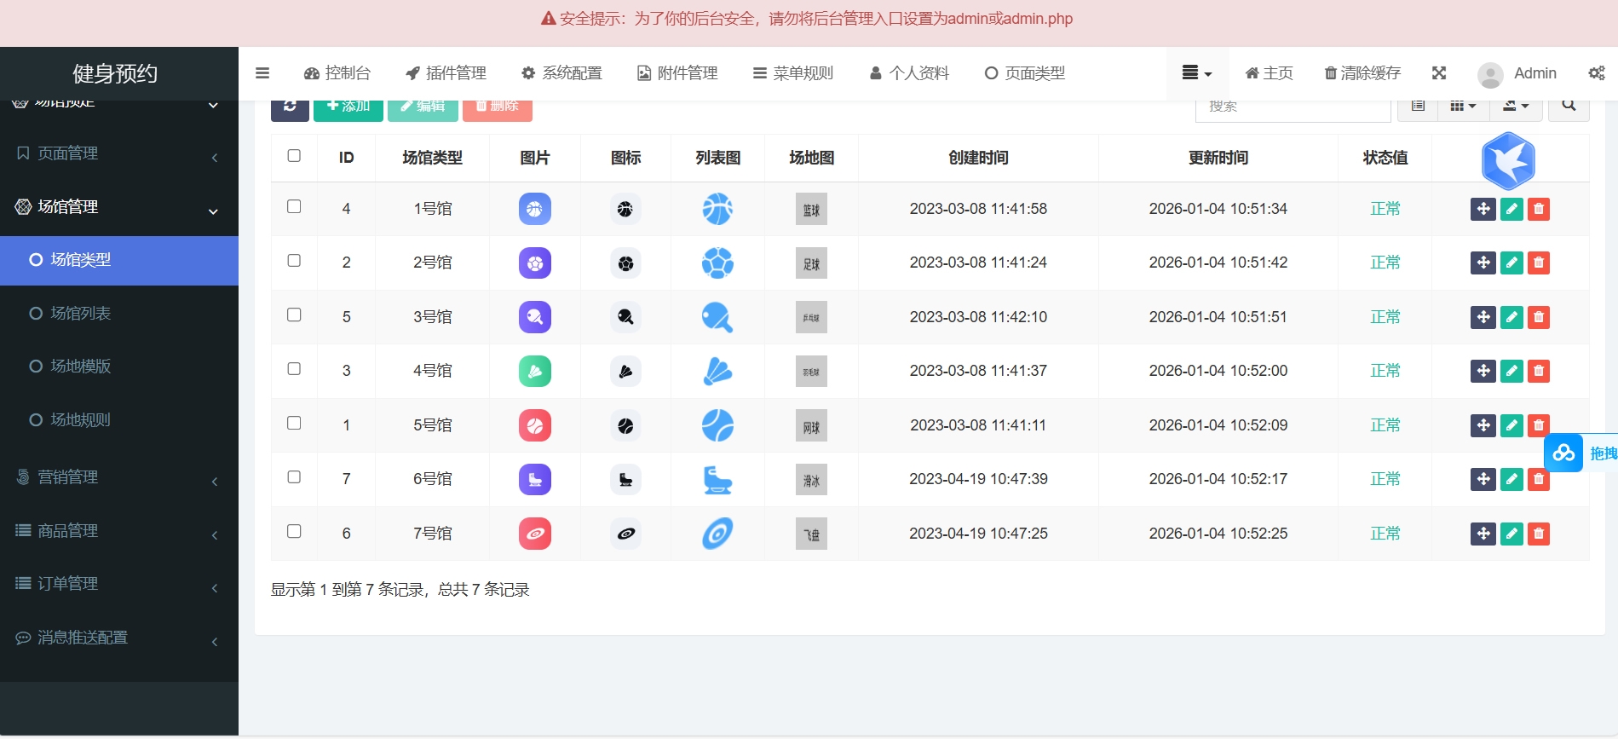Screen dimensions: 1618x739
Task: Expand the 营销管理 sidebar menu
Action: click(x=119, y=477)
